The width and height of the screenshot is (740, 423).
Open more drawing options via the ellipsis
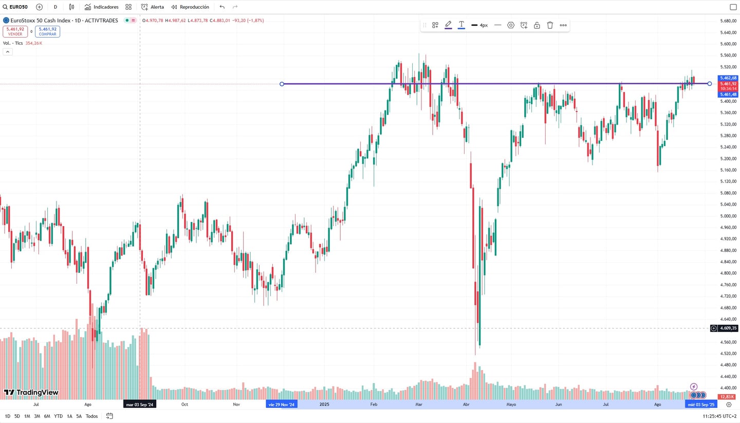tap(563, 25)
